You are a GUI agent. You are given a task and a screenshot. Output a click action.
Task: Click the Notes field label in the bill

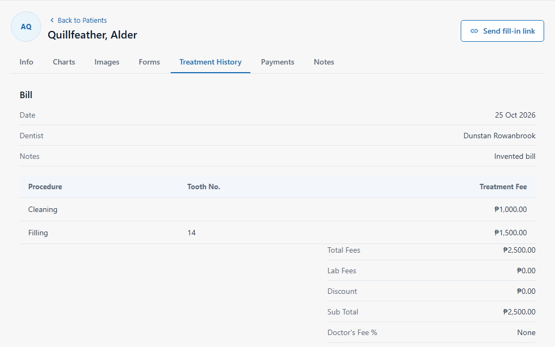coord(29,156)
